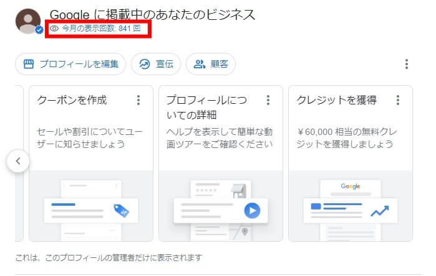Open the 今月の表示回数: 841 回 link
Screen dimensions: 436x276
[101, 28]
